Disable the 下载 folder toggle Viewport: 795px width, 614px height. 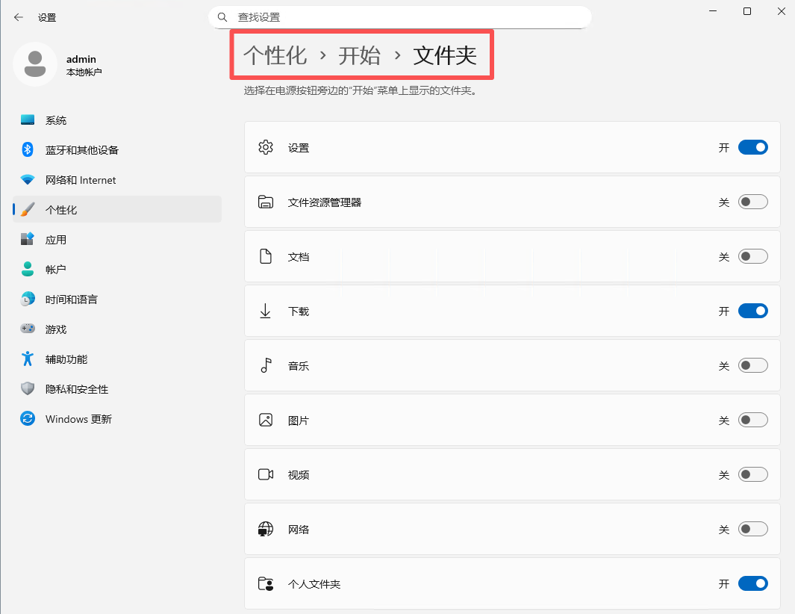click(x=752, y=311)
